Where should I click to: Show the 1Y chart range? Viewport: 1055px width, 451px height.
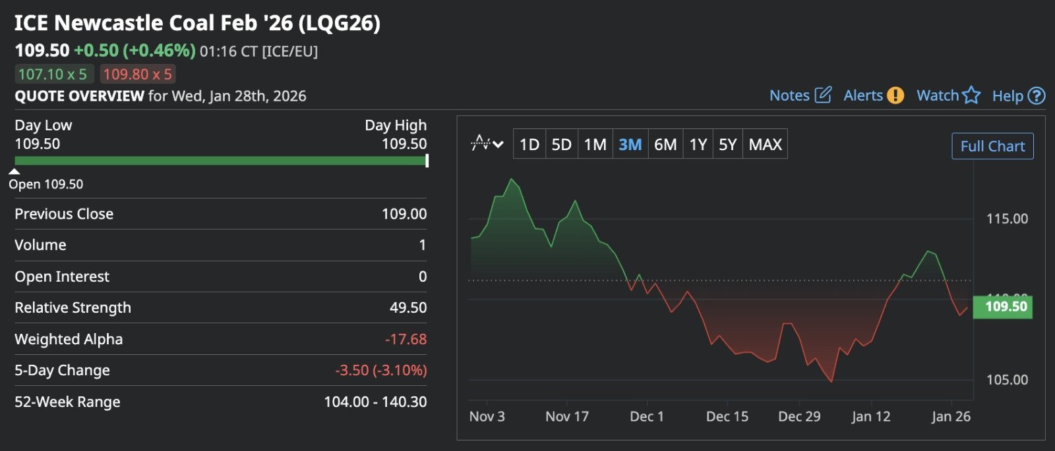coord(698,144)
